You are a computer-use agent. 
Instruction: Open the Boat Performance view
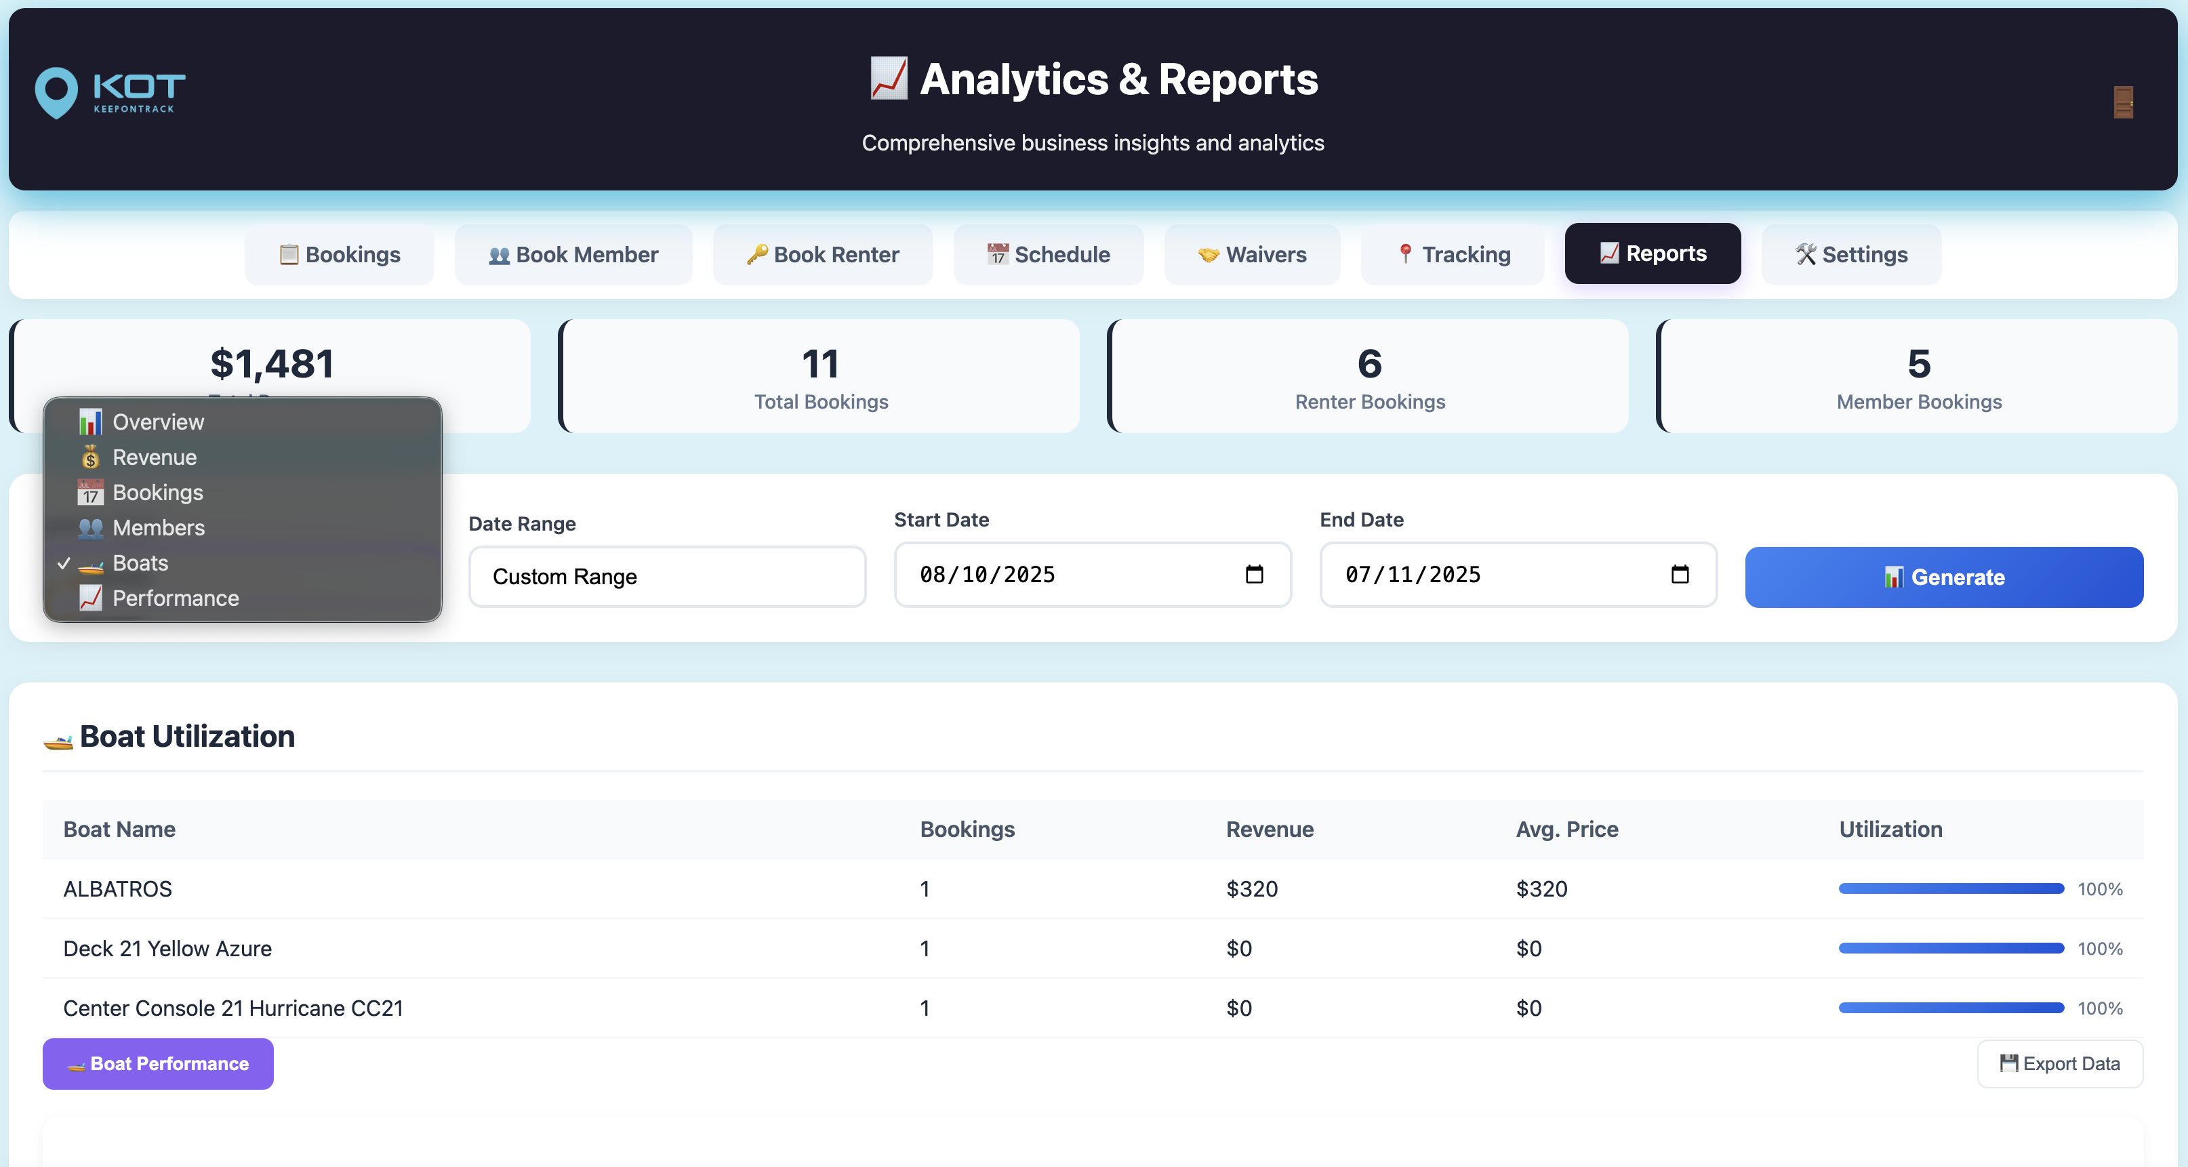157,1063
